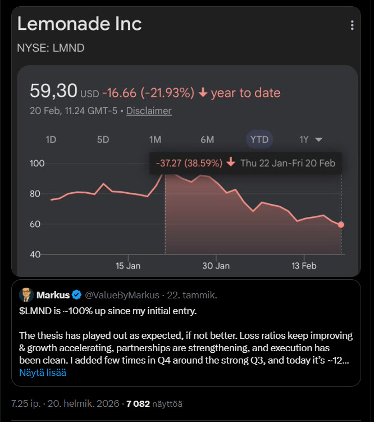The height and width of the screenshot is (422, 374).
Task: Select the 1M chart range
Action: tap(155, 139)
